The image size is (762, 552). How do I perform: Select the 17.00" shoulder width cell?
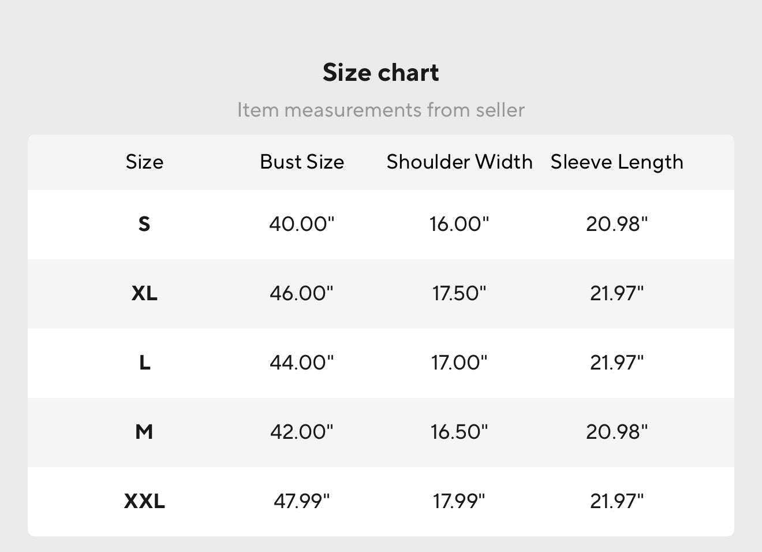[x=460, y=363]
